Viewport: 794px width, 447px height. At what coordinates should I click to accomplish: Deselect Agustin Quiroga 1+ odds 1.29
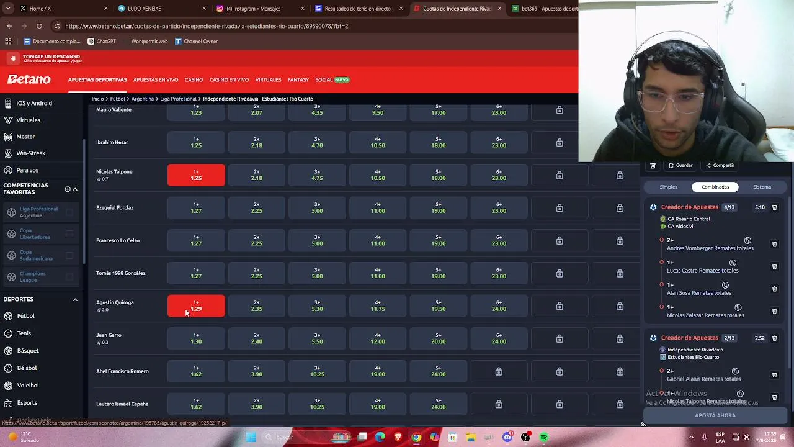coord(196,306)
